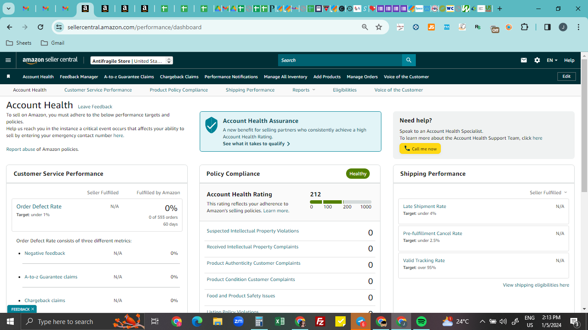Click See what it takes to qualify
The image size is (588, 330).
(257, 144)
